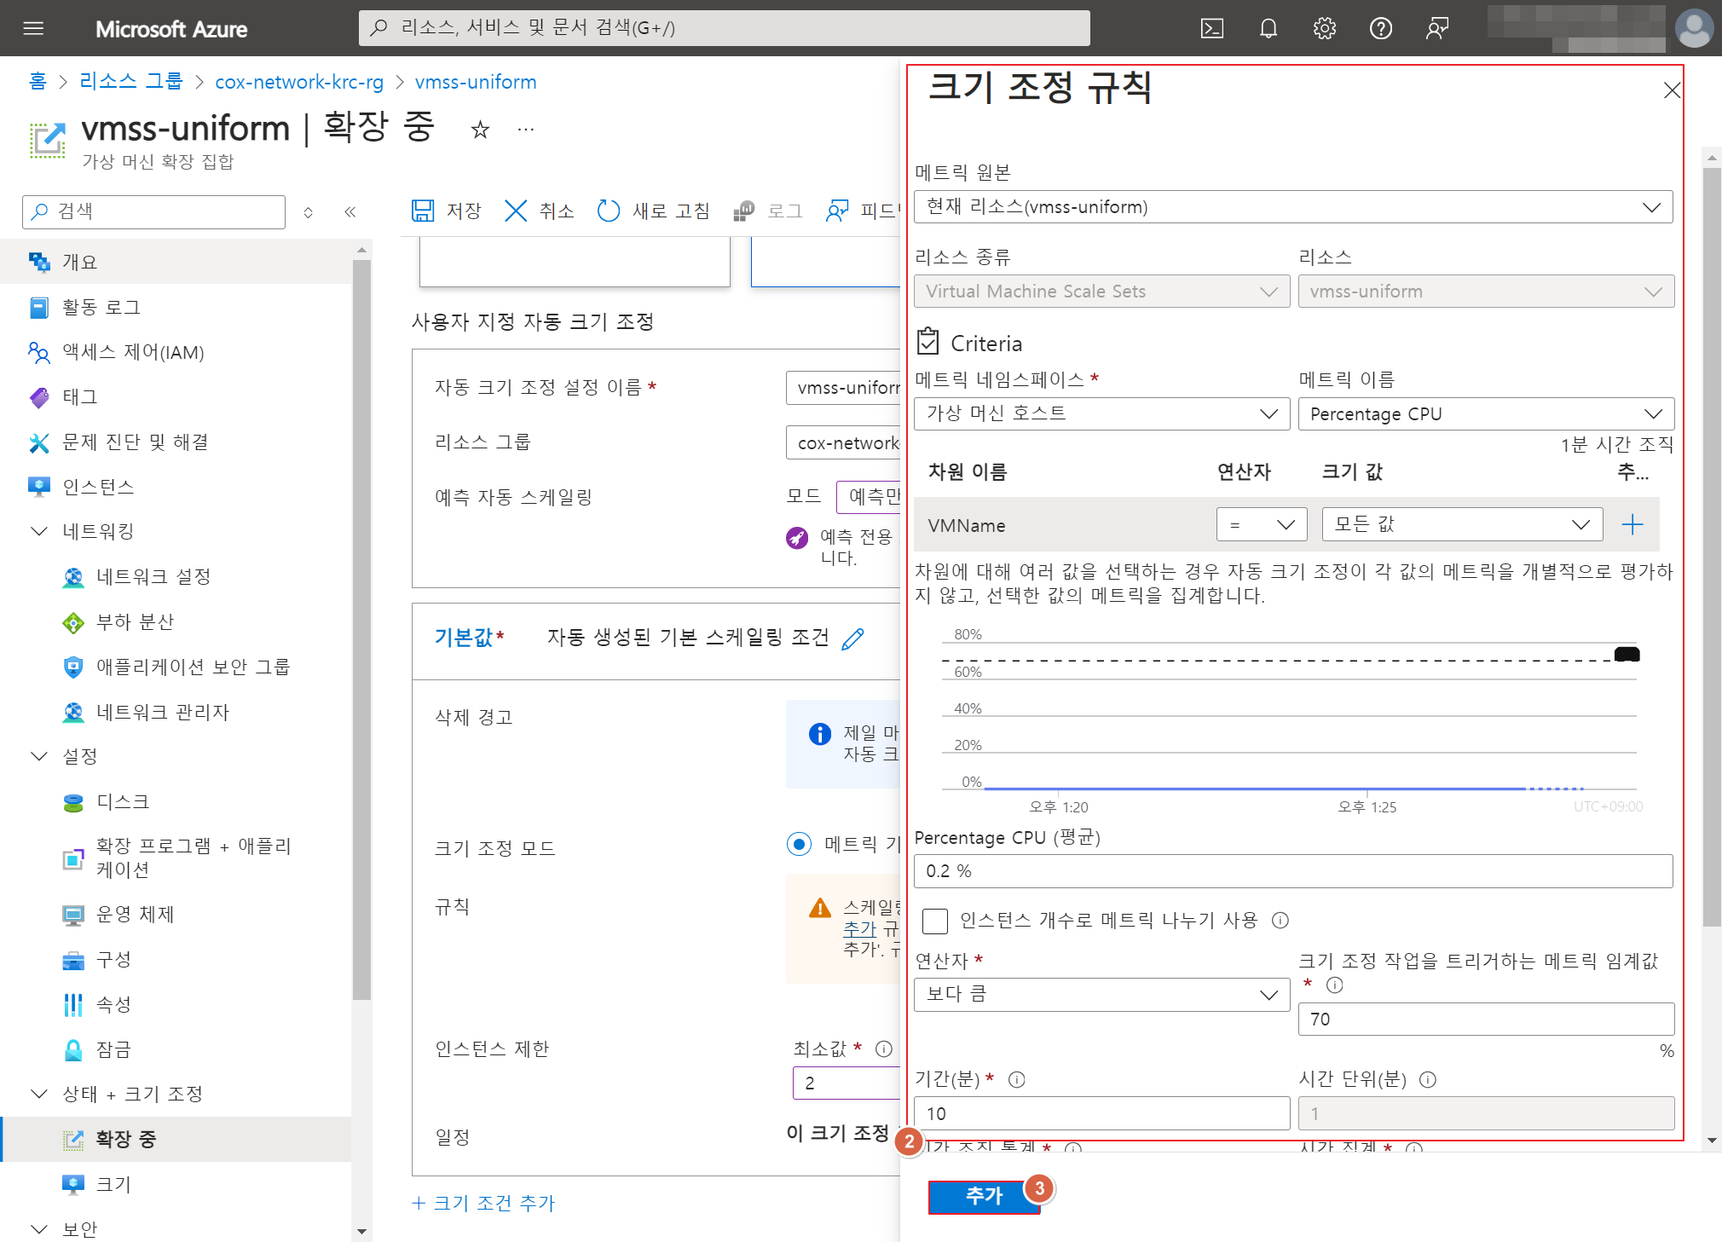Click the sidebar search (검색) field
This screenshot has width=1722, height=1242.
(x=153, y=211)
